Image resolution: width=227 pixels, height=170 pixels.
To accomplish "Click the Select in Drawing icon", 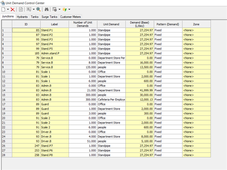I will 29,10.
